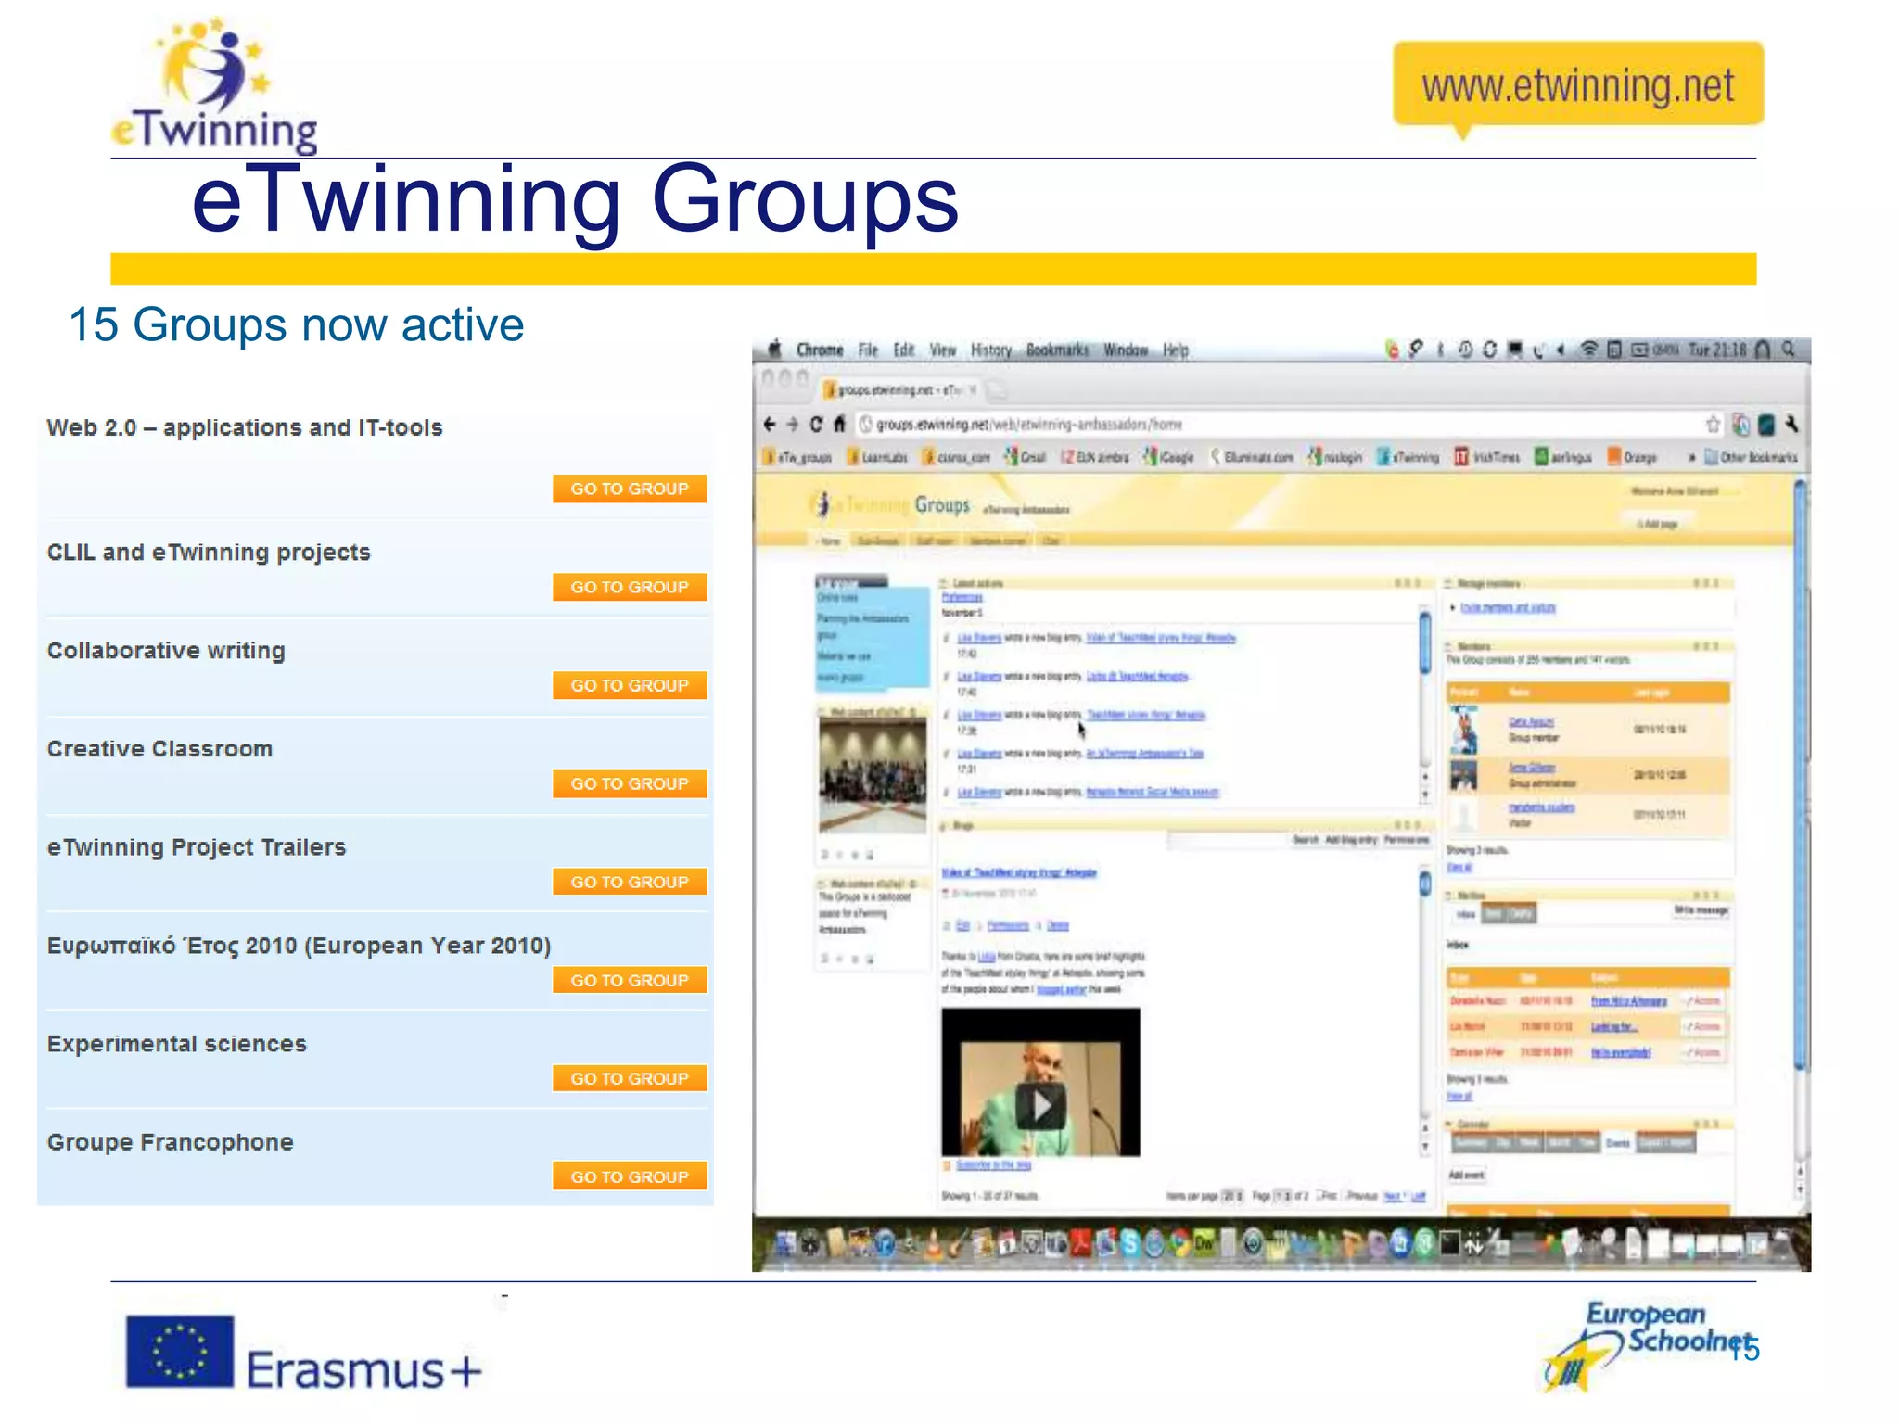Go to the Collaborative writing group
This screenshot has height=1424, width=1899.
pyautogui.click(x=630, y=685)
